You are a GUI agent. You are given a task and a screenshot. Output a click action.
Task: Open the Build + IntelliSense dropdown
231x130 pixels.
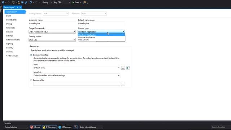point(91,127)
